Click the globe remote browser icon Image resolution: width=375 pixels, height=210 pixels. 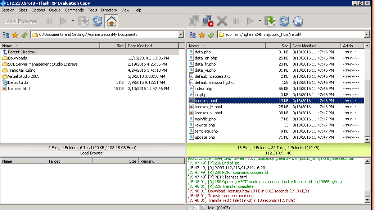point(298,22)
